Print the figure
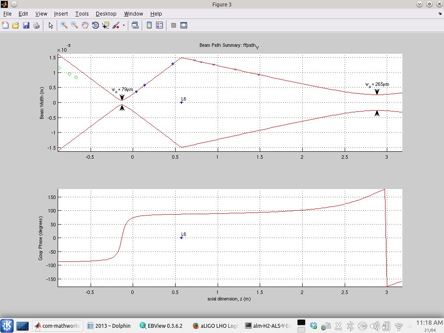 point(36,25)
